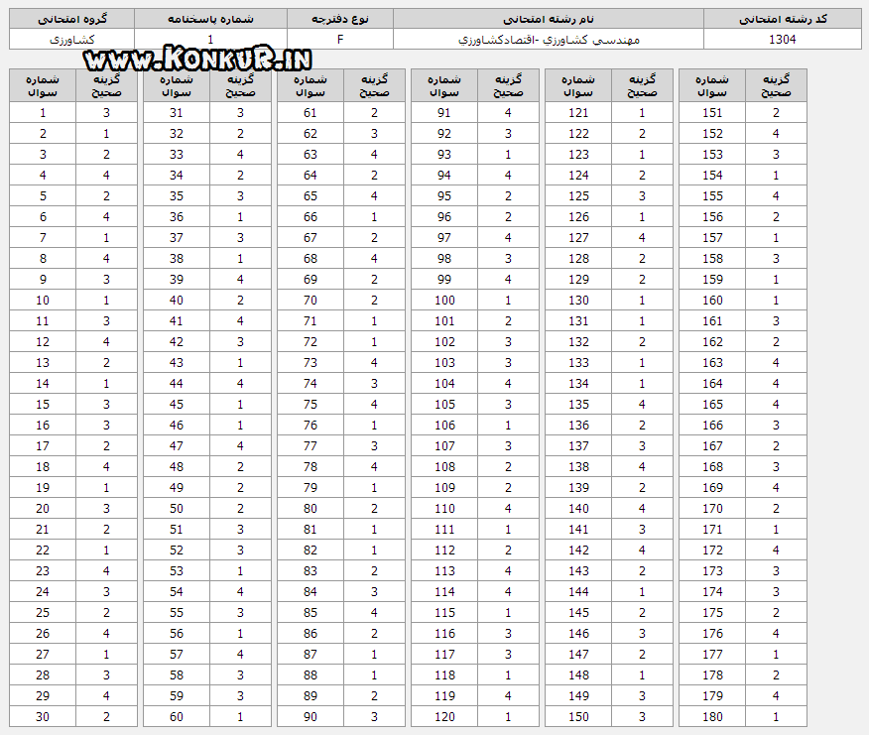Image resolution: width=869 pixels, height=735 pixels.
Task: Select question number 54 cell
Action: (177, 592)
